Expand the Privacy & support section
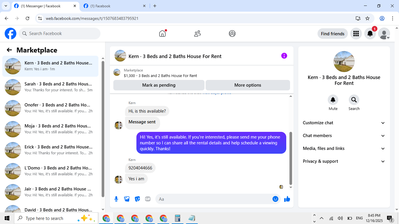Screen dimensions: 399x224 [x=344, y=161]
